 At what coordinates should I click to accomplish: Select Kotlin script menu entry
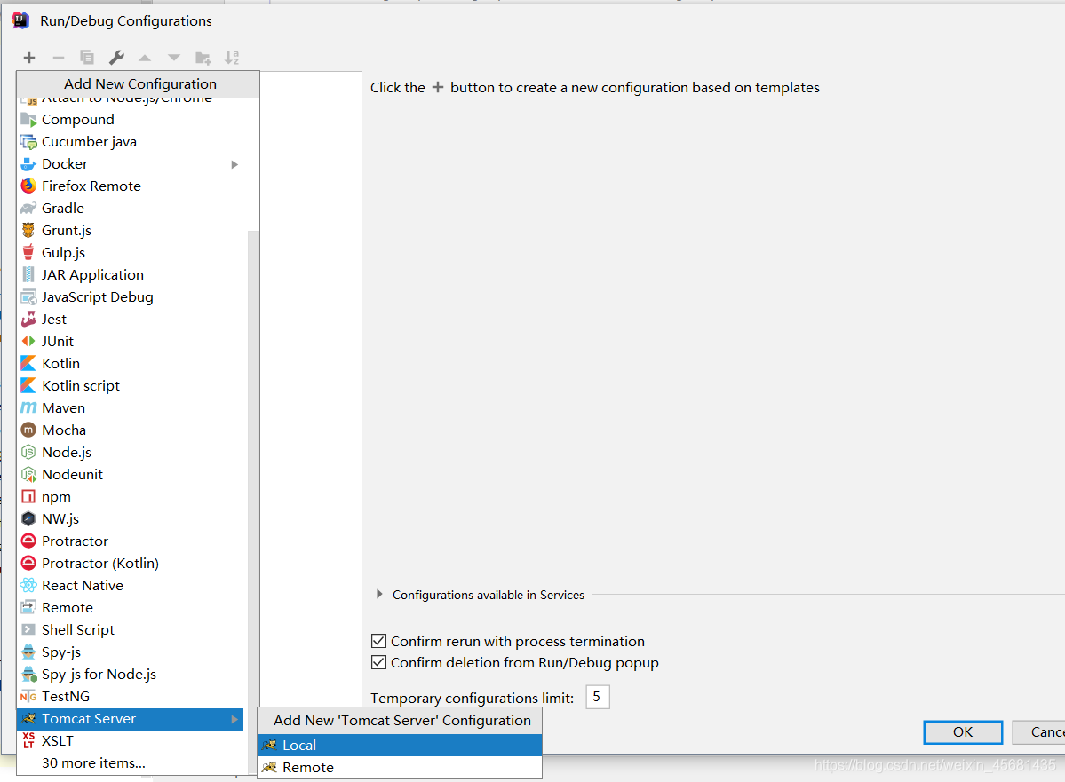(131, 385)
